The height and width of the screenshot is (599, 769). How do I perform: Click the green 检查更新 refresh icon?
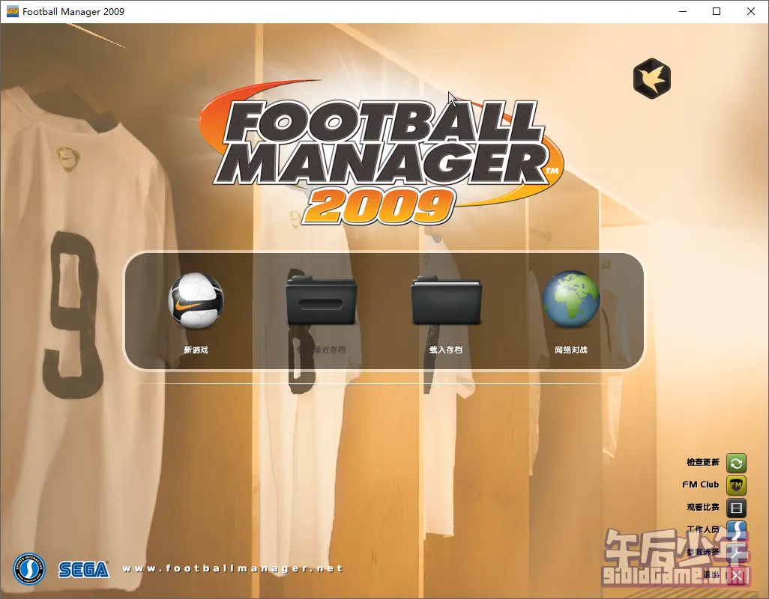click(736, 463)
